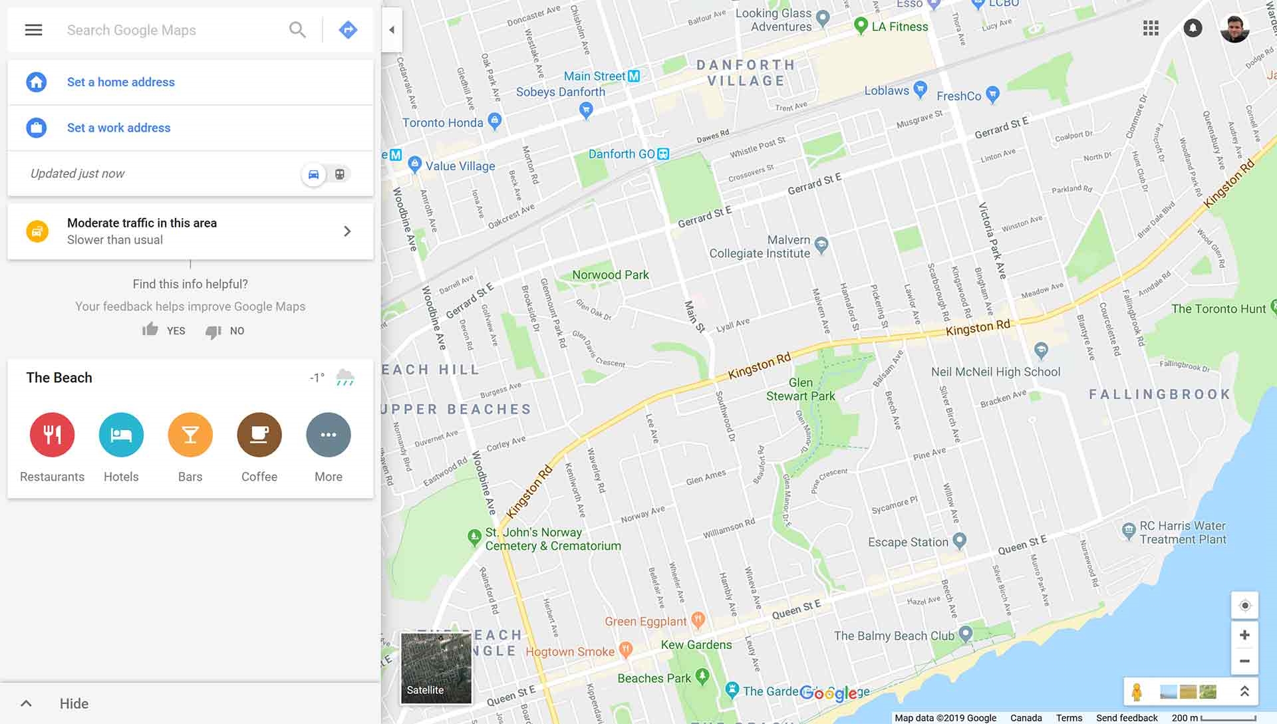
Task: Show your location on the map
Action: 1244,606
